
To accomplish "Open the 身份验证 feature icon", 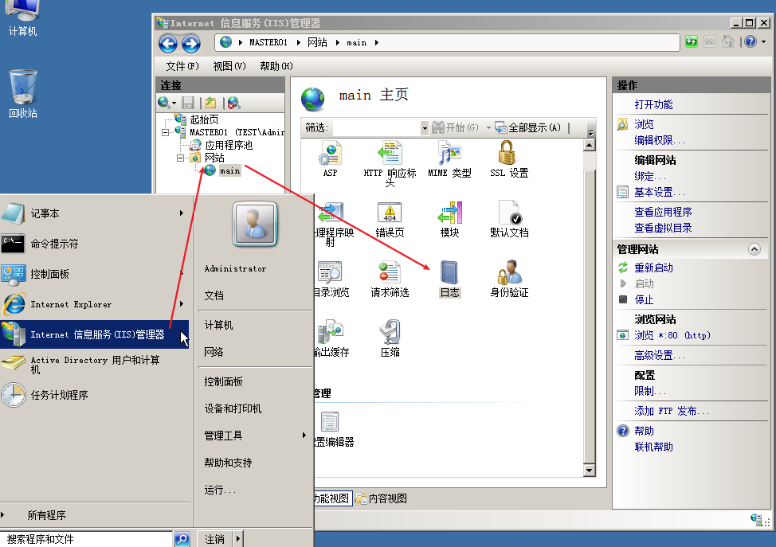I will [x=509, y=272].
